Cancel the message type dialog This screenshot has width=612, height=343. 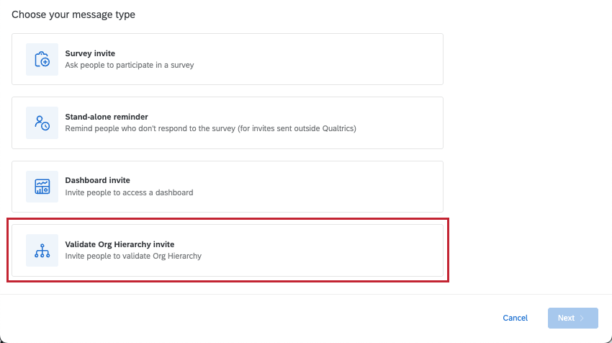[x=515, y=318]
